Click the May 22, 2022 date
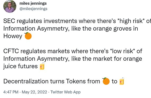The height and width of the screenshot is (98, 151). (x=34, y=92)
